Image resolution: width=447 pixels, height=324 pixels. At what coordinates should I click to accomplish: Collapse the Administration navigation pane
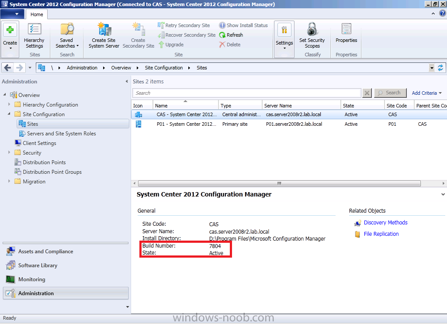coord(127,82)
